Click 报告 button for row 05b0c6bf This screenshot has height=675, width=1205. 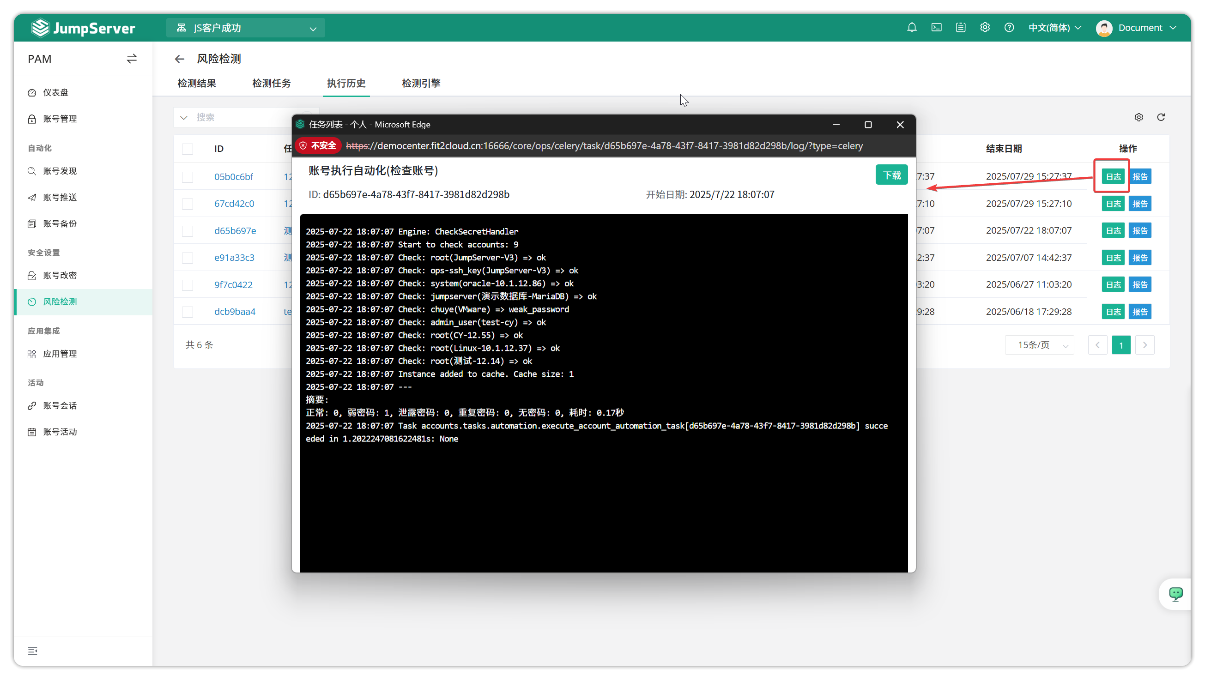(1140, 177)
